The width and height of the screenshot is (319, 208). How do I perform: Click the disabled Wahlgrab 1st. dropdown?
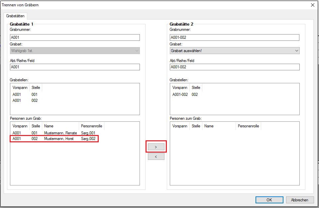(75, 51)
